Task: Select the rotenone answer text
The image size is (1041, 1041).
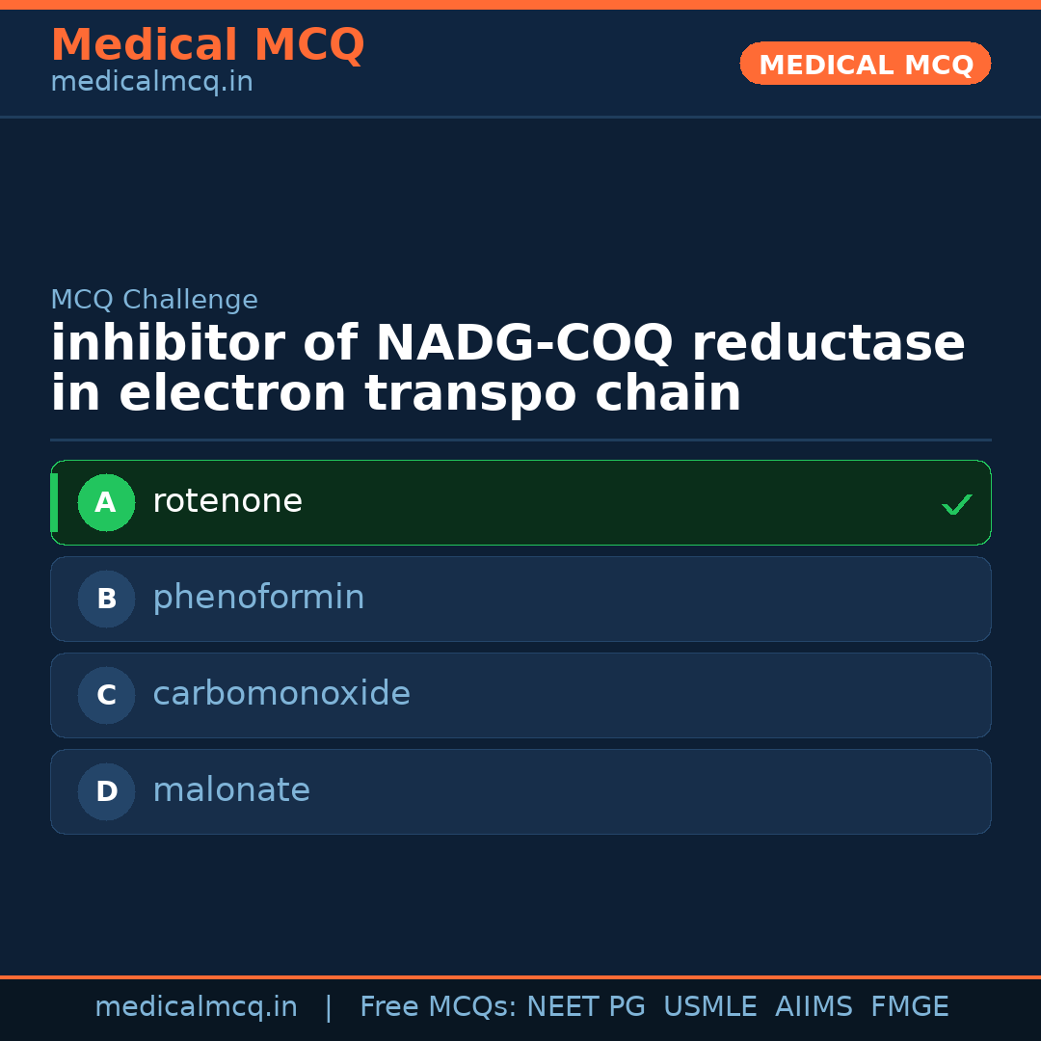Action: click(x=227, y=501)
